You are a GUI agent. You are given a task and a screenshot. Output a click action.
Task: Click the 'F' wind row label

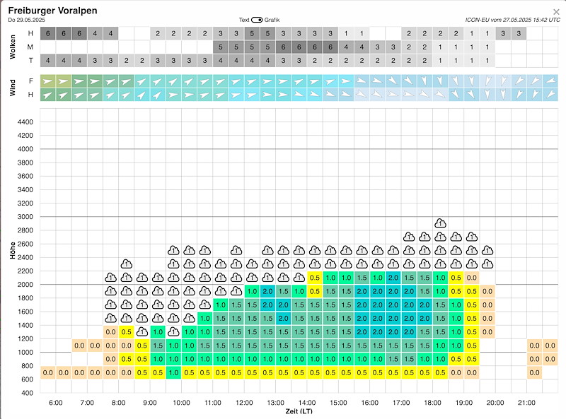tap(31, 81)
